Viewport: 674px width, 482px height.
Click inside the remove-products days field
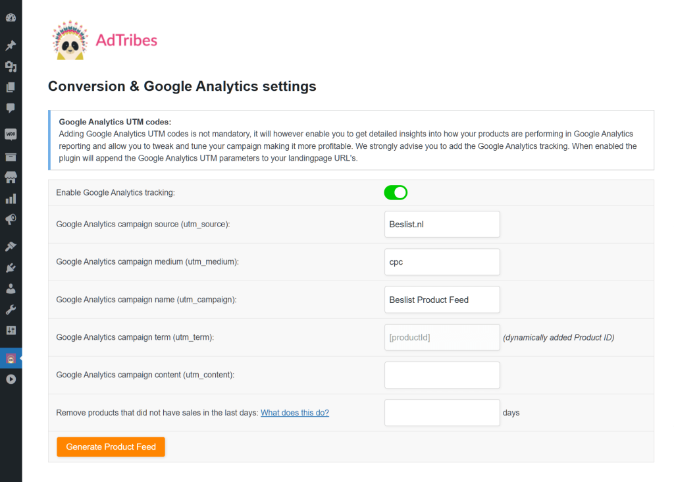(x=442, y=412)
